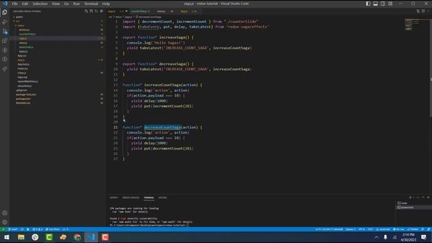Click Go Live in status bar
The image size is (432, 243).
tap(399, 230)
